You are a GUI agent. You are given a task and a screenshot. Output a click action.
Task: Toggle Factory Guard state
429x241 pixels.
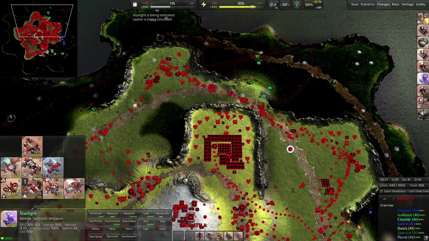pyautogui.click(x=112, y=221)
